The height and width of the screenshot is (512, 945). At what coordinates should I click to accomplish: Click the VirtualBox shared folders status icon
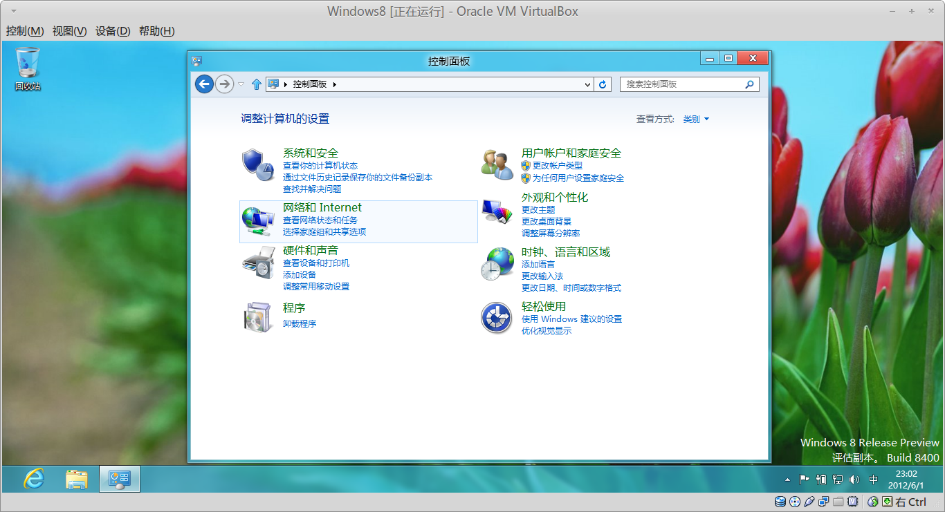point(838,502)
